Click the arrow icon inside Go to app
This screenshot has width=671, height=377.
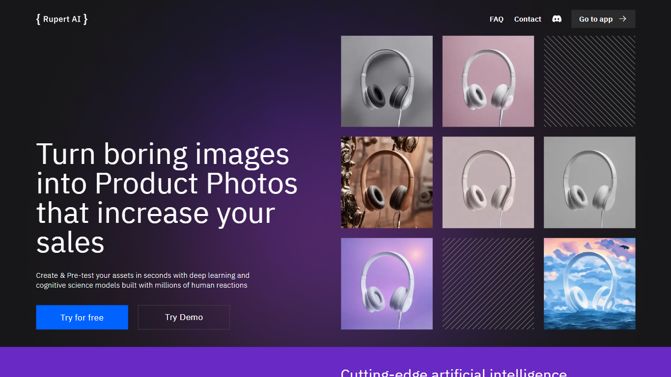(622, 19)
